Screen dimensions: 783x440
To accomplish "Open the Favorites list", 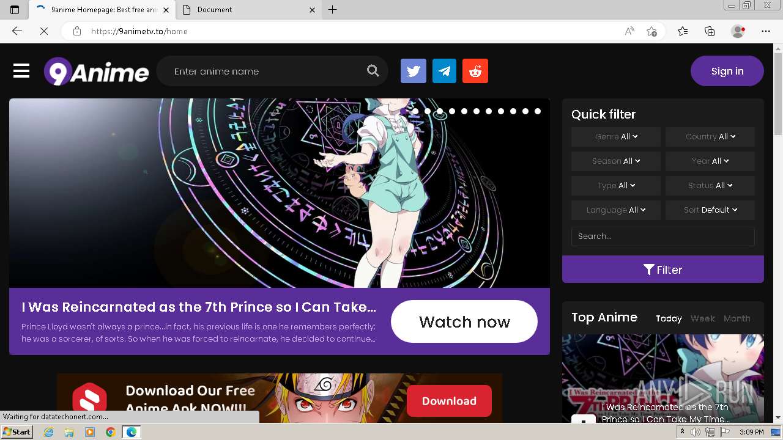I will tap(683, 31).
